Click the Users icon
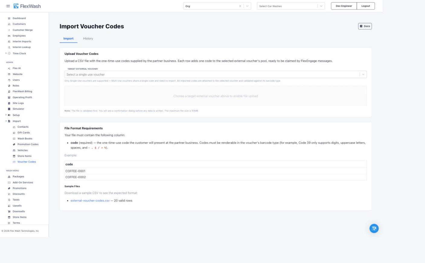Screen dimensions: 425x263 tap(9, 80)
